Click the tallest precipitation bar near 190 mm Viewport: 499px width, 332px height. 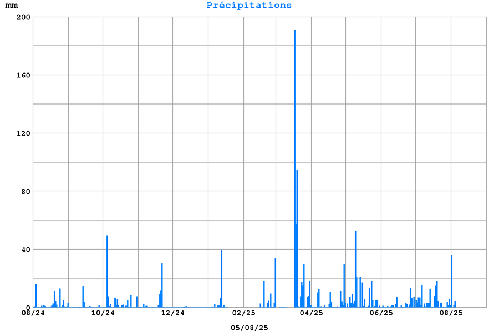click(294, 166)
